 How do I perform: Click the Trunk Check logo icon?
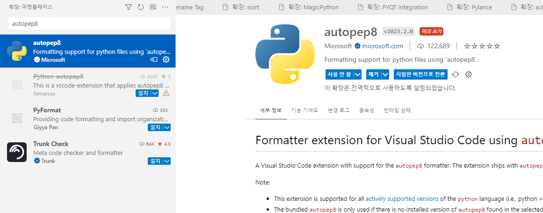17,152
